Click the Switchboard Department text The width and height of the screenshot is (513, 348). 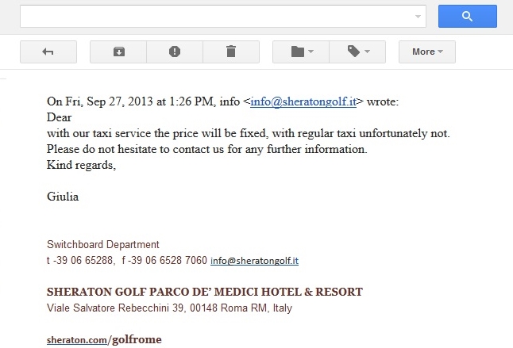103,245
